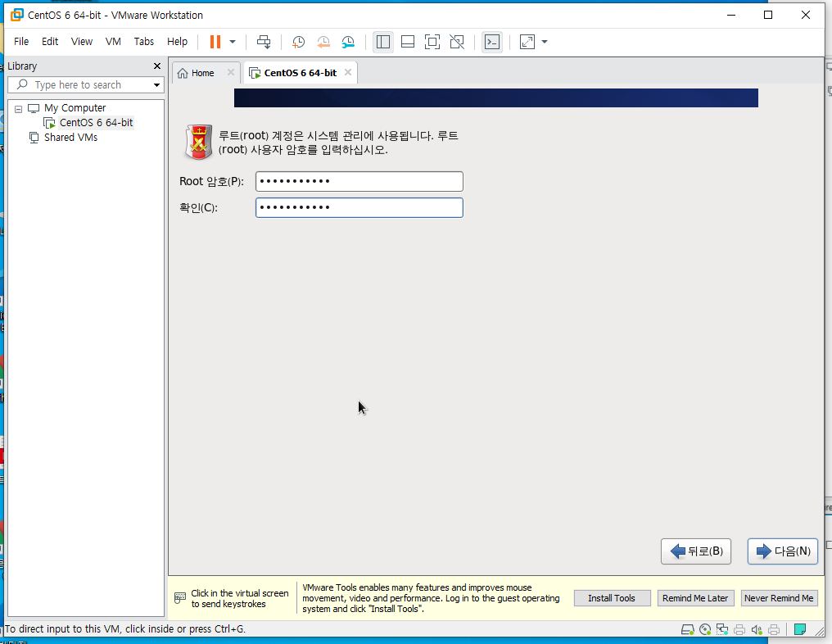Close the Home tab
The height and width of the screenshot is (644, 832).
(231, 72)
